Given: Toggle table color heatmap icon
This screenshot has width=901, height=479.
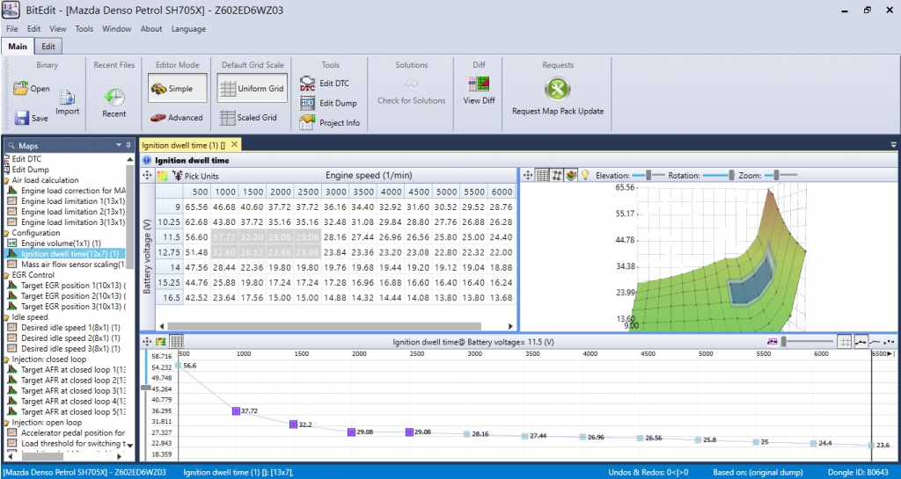Looking at the screenshot, I should (x=163, y=176).
